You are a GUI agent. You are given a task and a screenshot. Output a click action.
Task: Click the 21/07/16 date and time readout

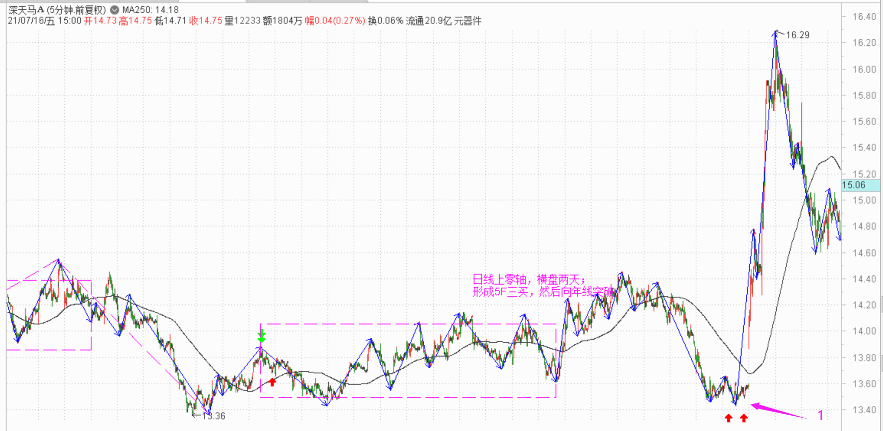click(x=44, y=21)
